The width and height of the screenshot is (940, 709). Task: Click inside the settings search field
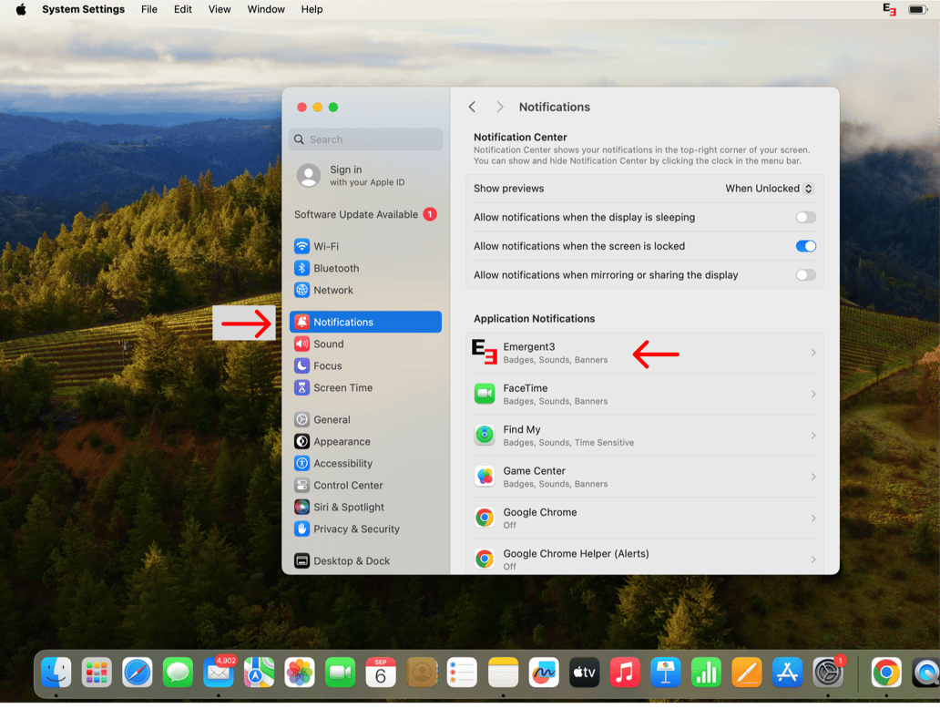(x=364, y=139)
